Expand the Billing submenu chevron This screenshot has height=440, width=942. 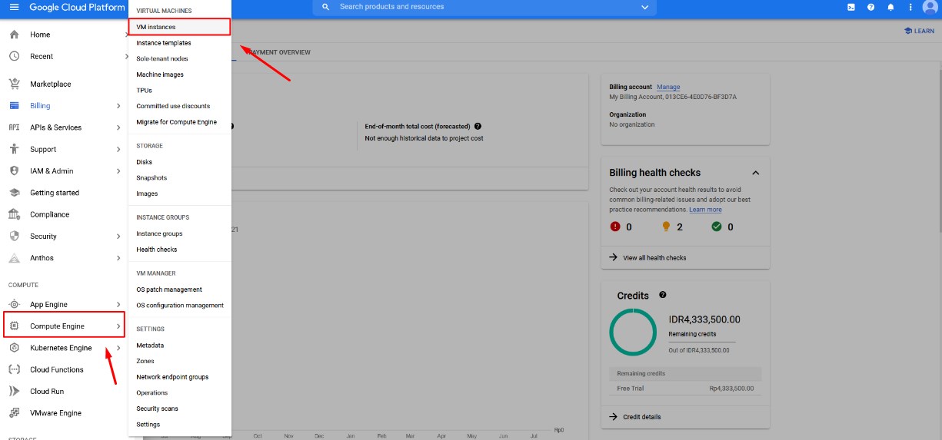118,106
